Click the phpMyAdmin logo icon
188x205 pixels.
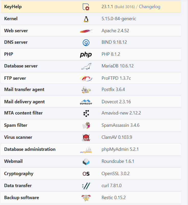point(86,150)
